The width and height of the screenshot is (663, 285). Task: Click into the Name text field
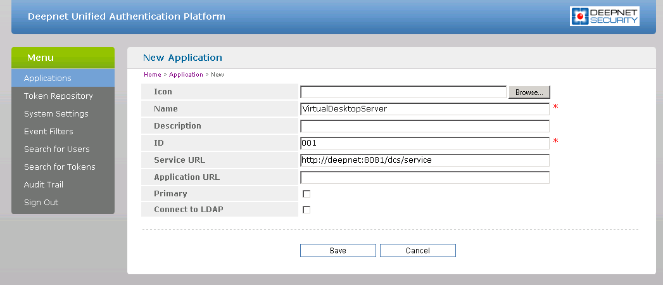point(424,109)
